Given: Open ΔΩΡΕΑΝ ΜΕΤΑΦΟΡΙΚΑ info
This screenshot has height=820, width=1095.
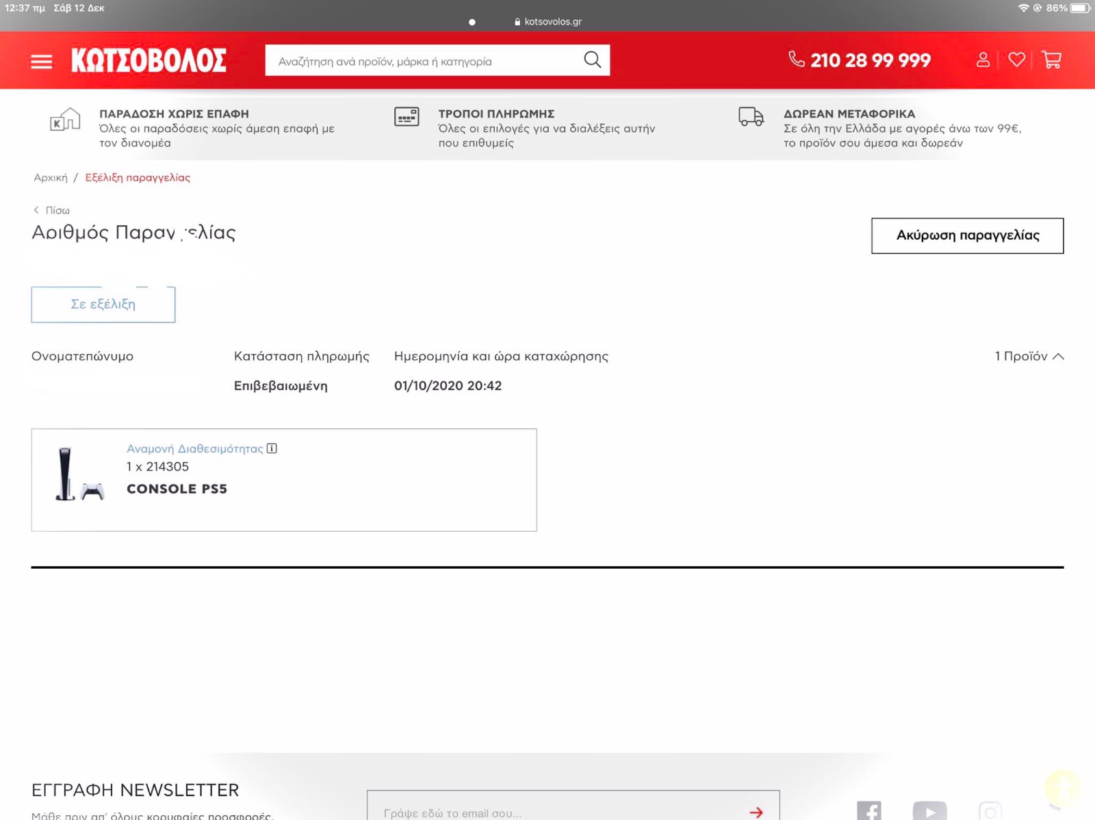Looking at the screenshot, I should tap(849, 114).
